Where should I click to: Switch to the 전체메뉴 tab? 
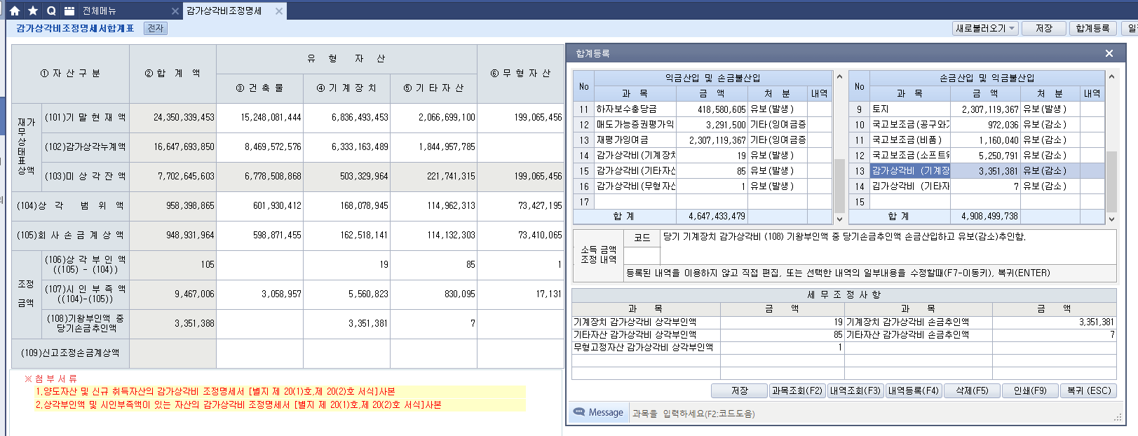click(100, 11)
